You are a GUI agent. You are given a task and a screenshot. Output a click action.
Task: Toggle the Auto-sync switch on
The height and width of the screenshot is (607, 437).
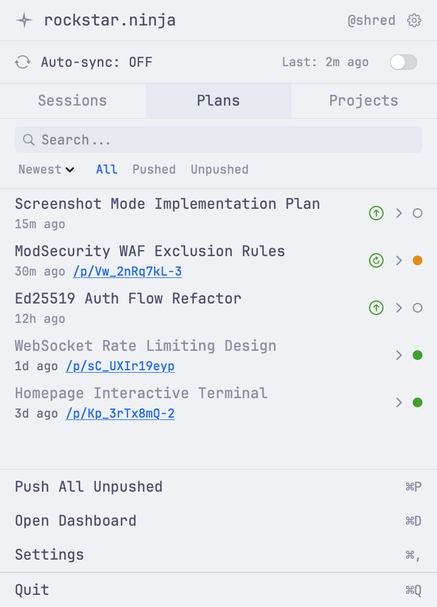coord(403,61)
